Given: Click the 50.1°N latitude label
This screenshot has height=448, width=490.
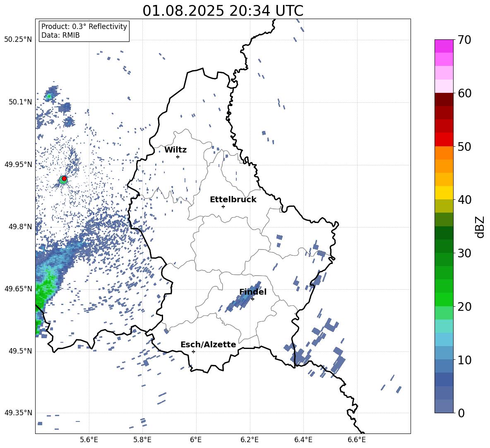Looking at the screenshot, I should pos(20,102).
